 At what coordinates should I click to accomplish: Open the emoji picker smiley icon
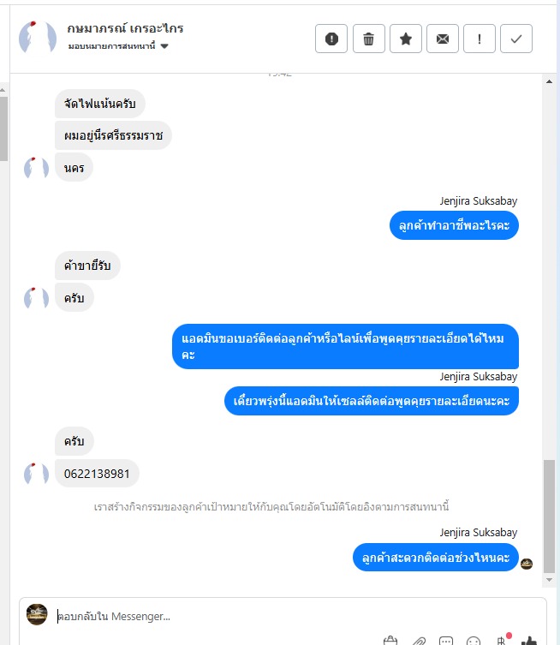pyautogui.click(x=474, y=641)
